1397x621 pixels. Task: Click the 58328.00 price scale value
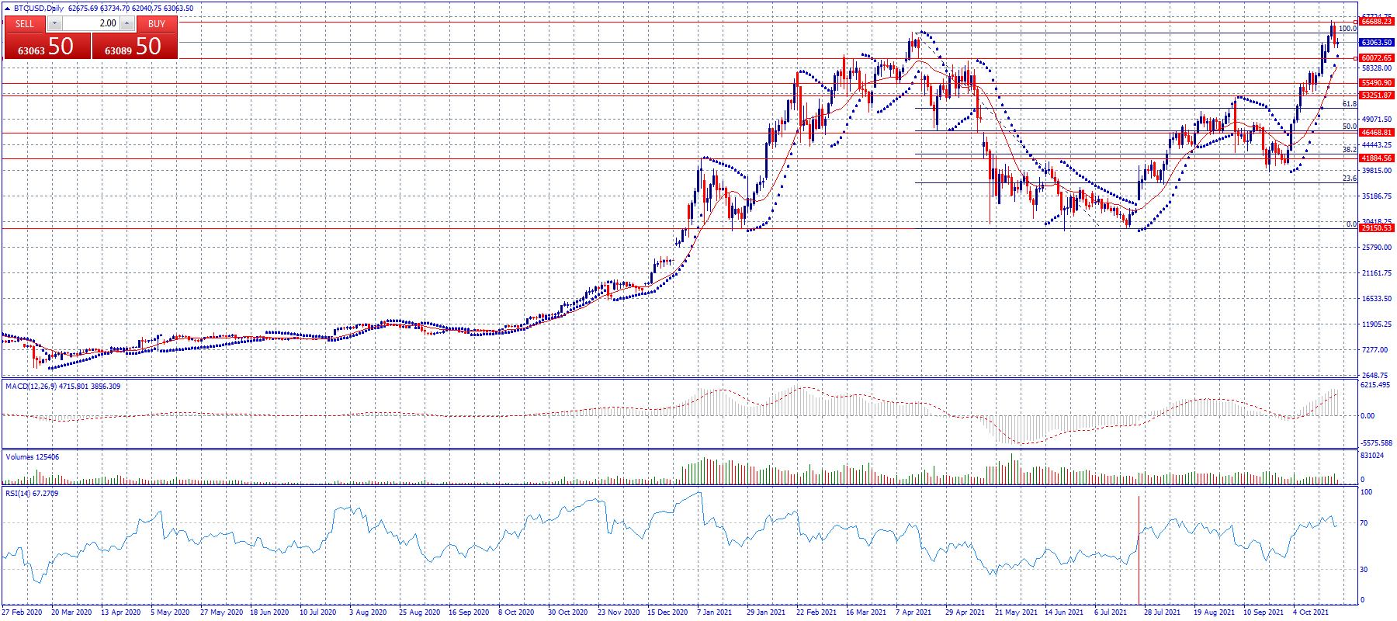coord(1376,68)
